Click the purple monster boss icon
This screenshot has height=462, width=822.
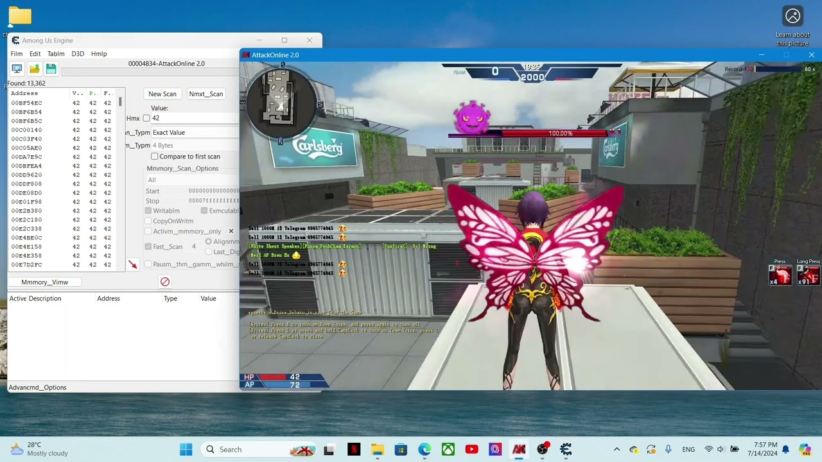tap(472, 118)
